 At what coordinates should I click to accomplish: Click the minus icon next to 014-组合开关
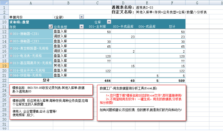pyautogui.click(x=11, y=70)
